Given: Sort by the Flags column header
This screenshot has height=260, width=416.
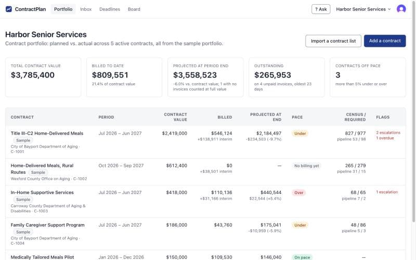Looking at the screenshot, I should point(383,117).
